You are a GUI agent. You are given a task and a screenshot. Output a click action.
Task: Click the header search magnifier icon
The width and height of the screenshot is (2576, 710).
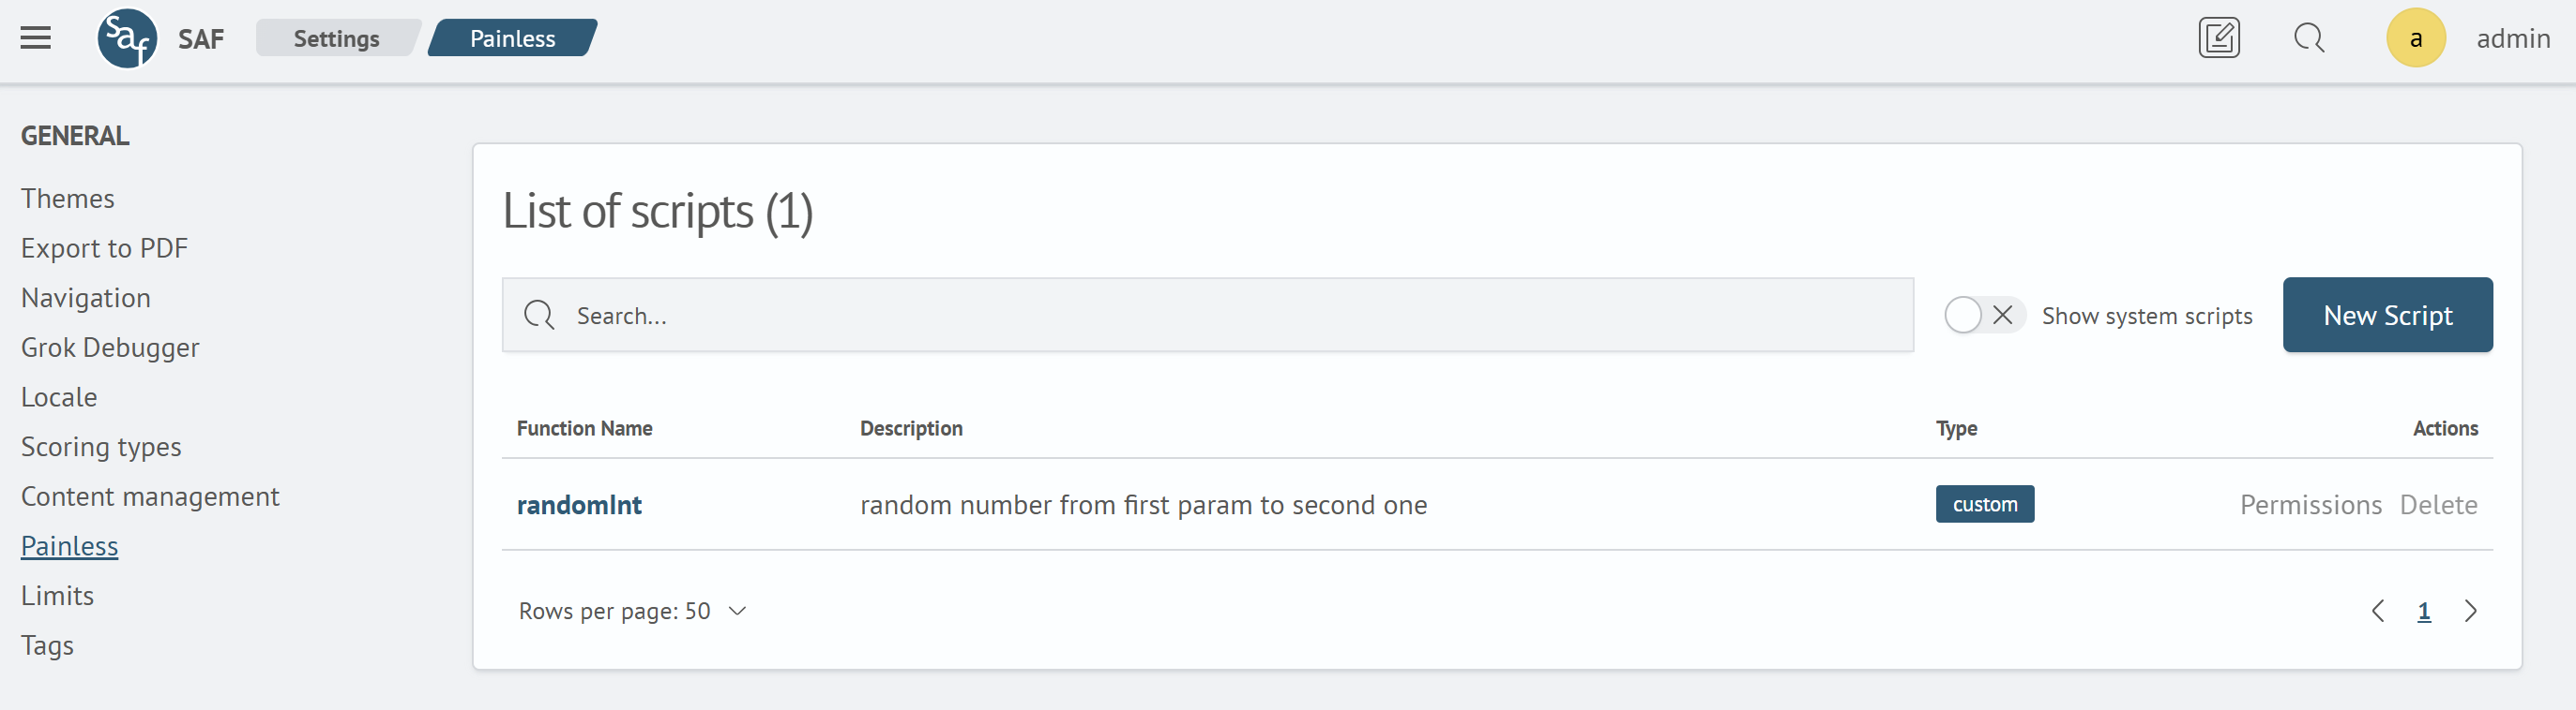(2309, 39)
